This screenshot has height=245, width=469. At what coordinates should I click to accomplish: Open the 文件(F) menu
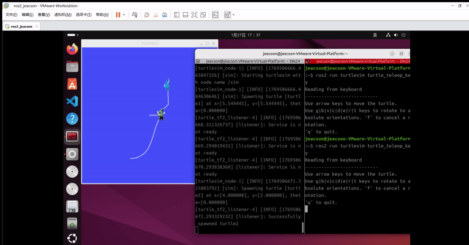(11, 14)
